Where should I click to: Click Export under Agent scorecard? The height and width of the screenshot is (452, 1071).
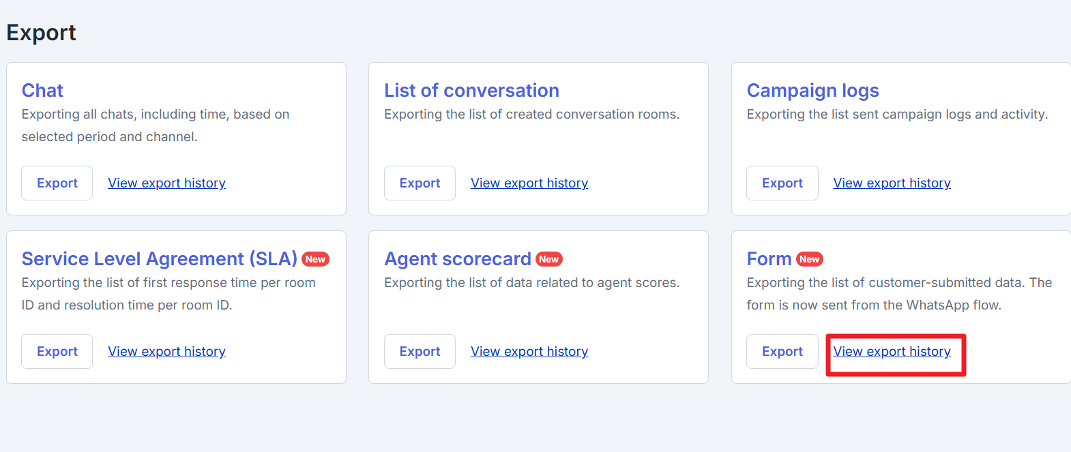[x=420, y=351]
